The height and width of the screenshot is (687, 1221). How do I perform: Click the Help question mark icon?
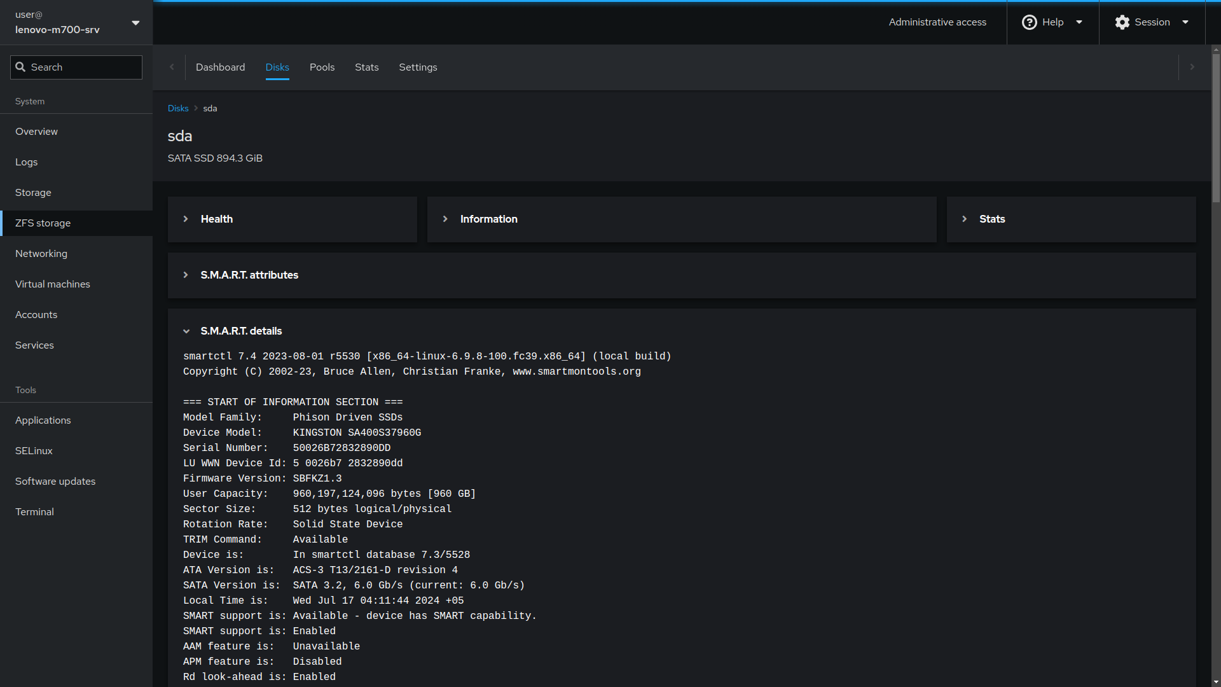point(1029,22)
